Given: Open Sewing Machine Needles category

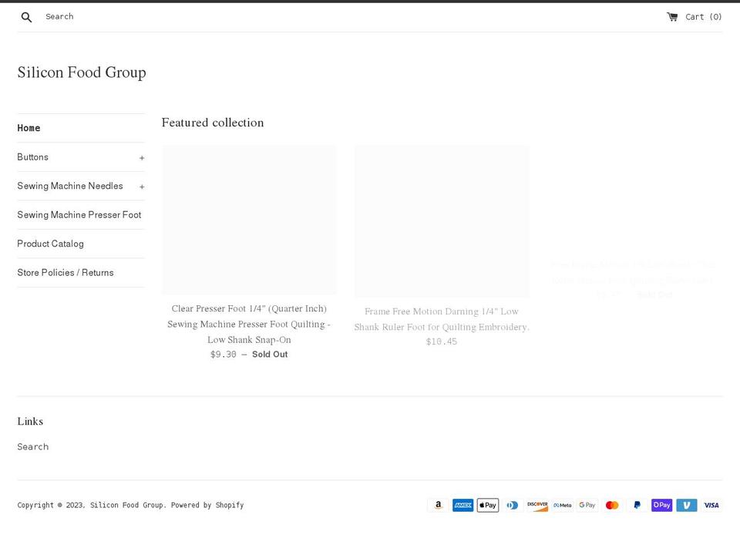Looking at the screenshot, I should (70, 186).
